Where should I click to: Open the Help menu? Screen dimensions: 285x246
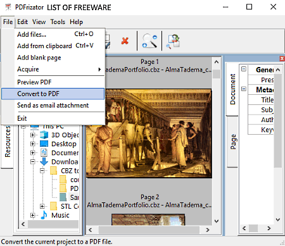76,22
